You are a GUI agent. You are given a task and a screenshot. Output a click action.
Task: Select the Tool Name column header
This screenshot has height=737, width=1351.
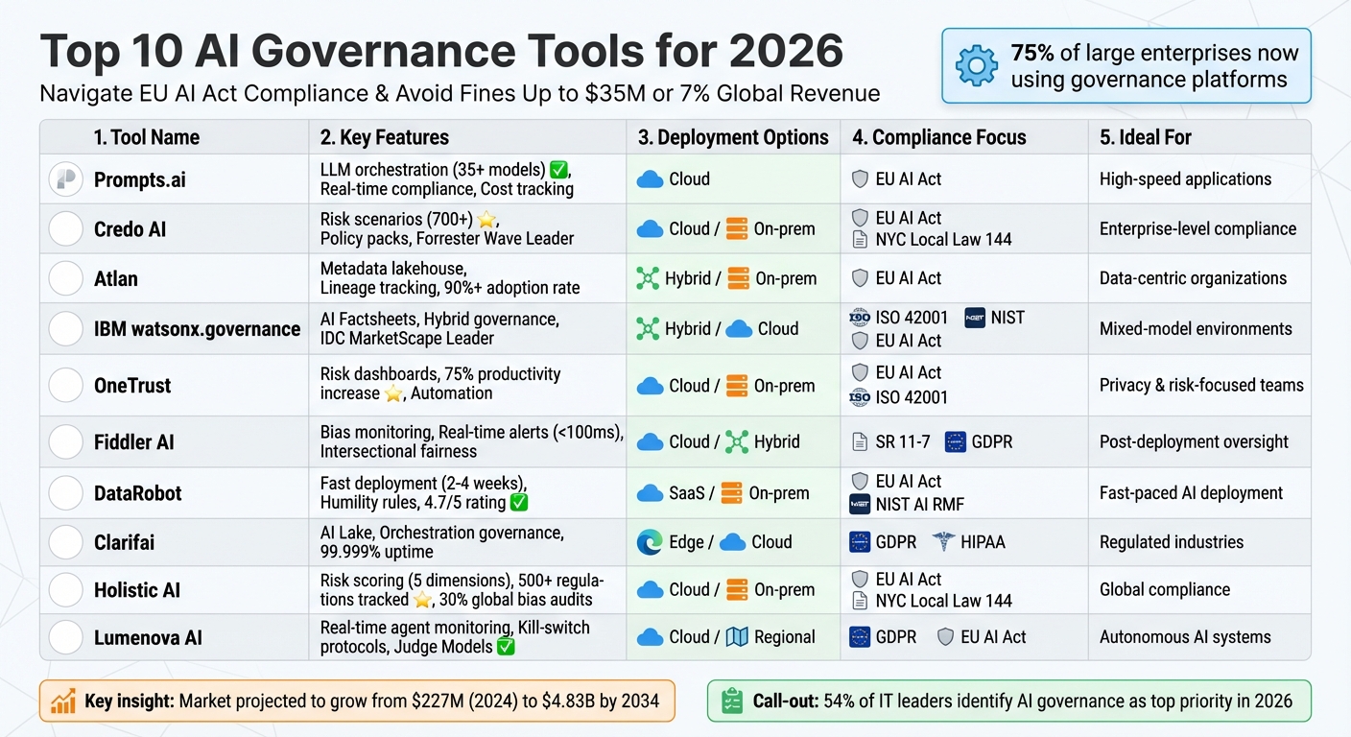144,137
